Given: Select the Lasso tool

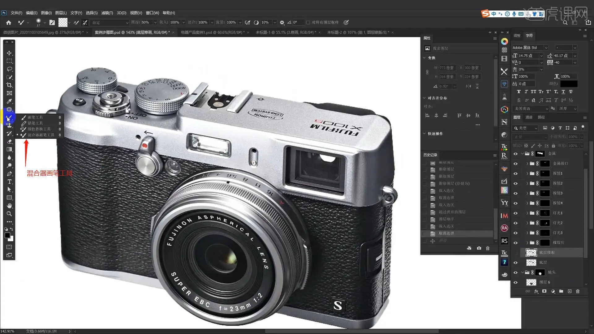Looking at the screenshot, I should tap(9, 69).
